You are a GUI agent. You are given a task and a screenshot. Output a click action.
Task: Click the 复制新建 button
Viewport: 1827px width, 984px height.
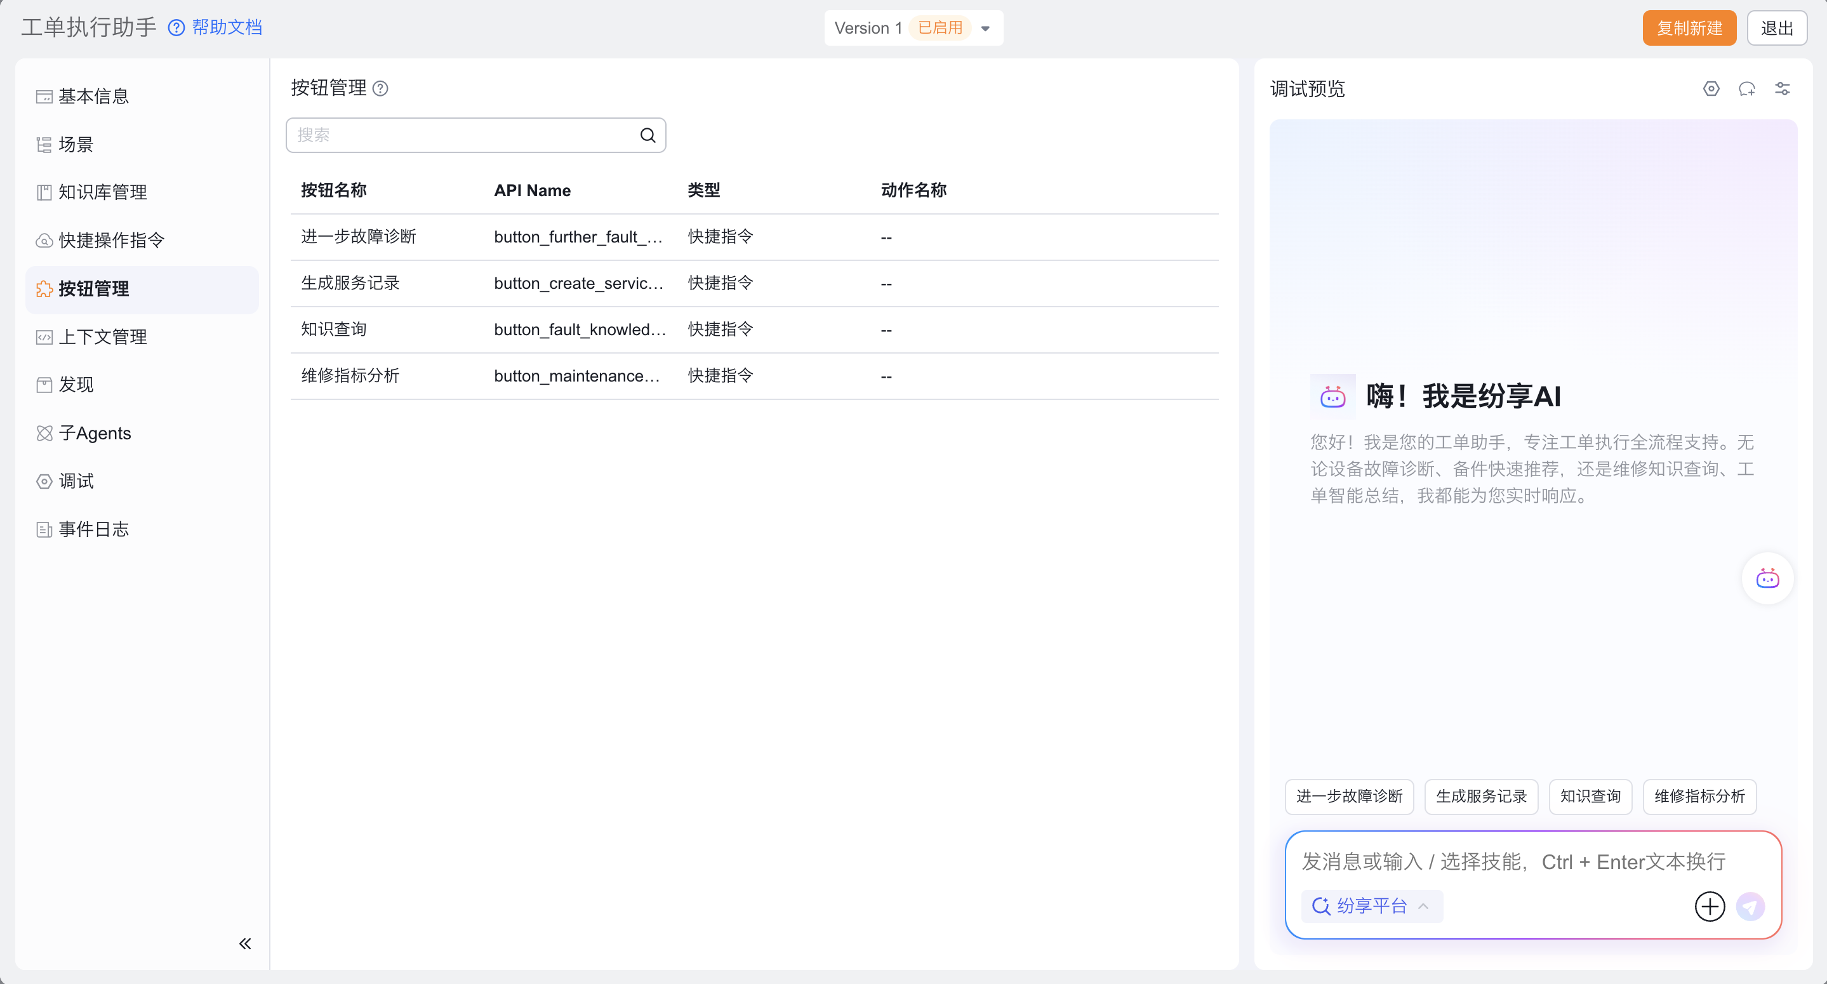1689,29
